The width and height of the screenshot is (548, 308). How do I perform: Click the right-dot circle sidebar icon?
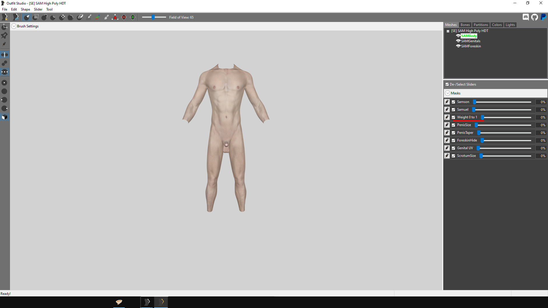coord(5,108)
